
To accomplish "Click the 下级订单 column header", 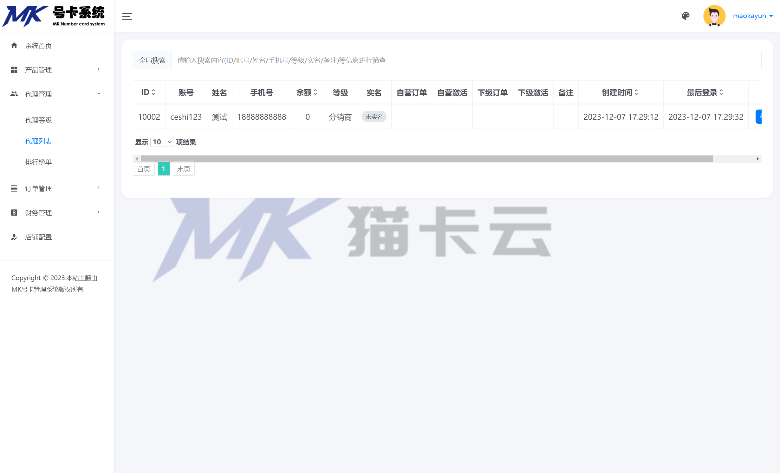I will tap(492, 92).
